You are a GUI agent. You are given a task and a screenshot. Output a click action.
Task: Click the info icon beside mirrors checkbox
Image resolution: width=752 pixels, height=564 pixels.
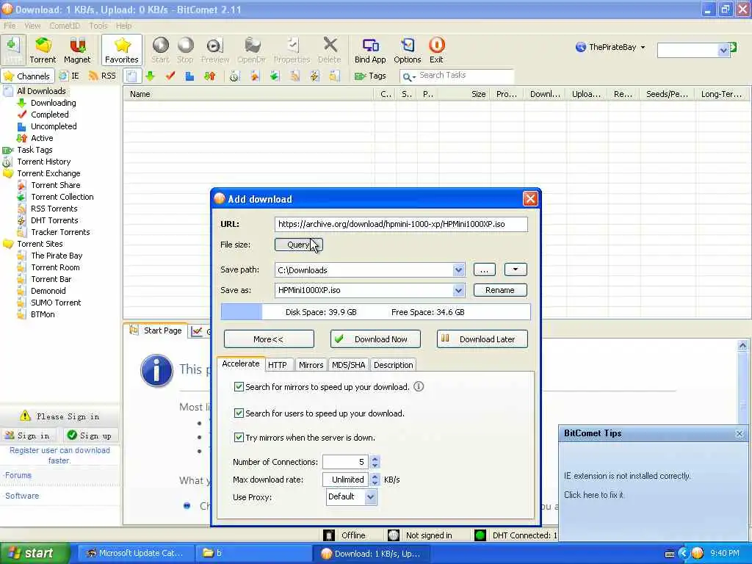419,386
